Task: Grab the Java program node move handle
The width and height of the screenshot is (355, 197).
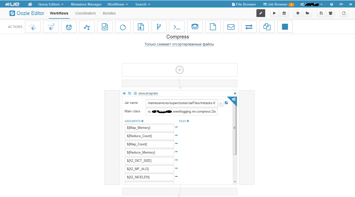Action: tap(124, 93)
